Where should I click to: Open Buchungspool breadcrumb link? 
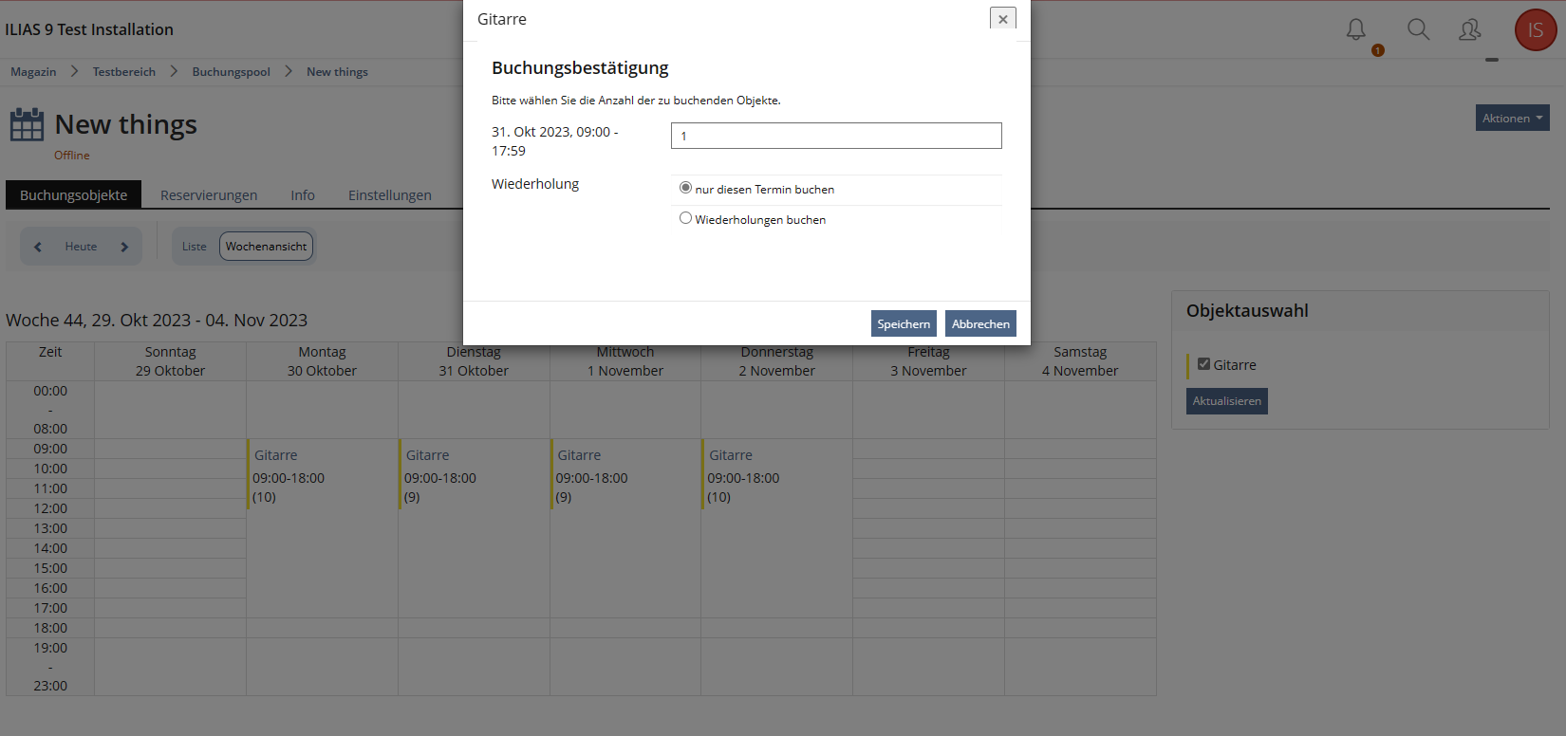click(231, 72)
